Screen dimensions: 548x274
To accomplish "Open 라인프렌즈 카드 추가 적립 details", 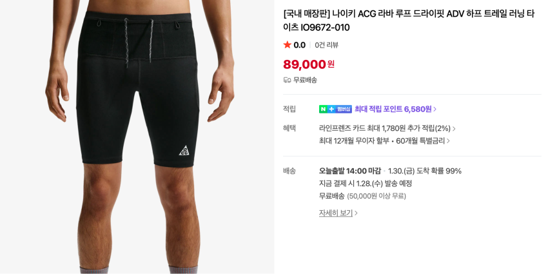I will tap(384, 128).
